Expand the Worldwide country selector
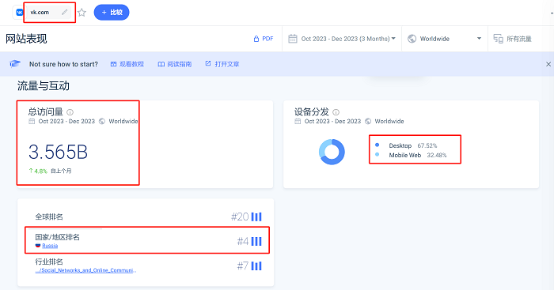 pos(445,39)
